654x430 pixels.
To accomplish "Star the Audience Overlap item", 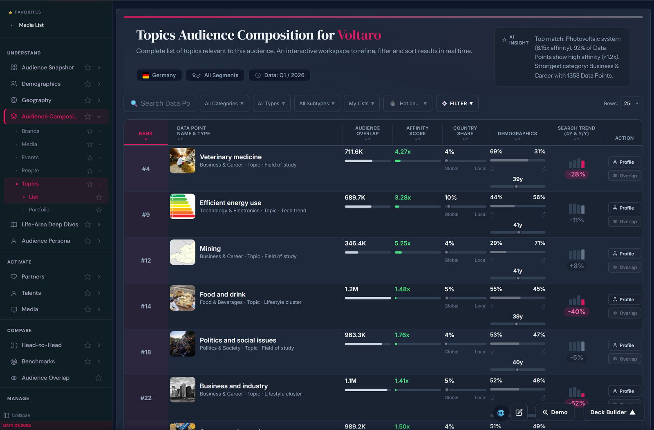I will [99, 378].
